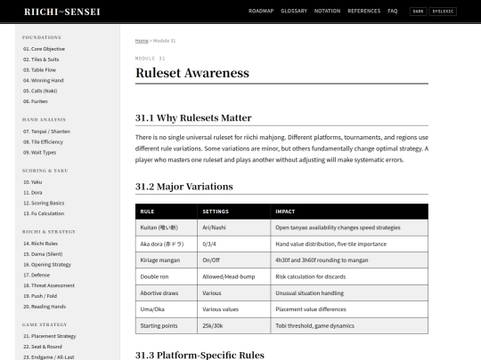
Task: Click the Allowed/Head-bump cell
Action: tap(233, 276)
